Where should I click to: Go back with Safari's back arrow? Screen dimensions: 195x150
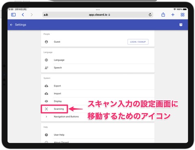pos(23,15)
